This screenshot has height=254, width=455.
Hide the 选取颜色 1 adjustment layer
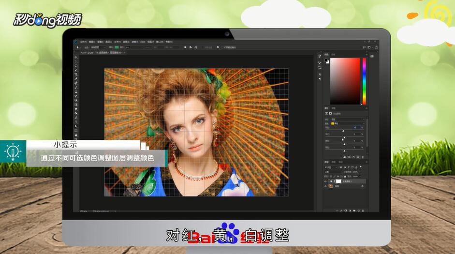tap(325, 181)
